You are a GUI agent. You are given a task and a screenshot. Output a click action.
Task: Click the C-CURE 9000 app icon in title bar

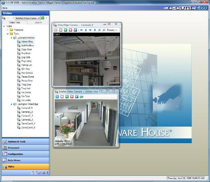pyautogui.click(x=3, y=3)
